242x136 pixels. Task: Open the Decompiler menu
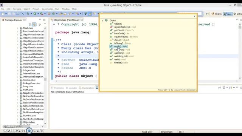coord(47,9)
